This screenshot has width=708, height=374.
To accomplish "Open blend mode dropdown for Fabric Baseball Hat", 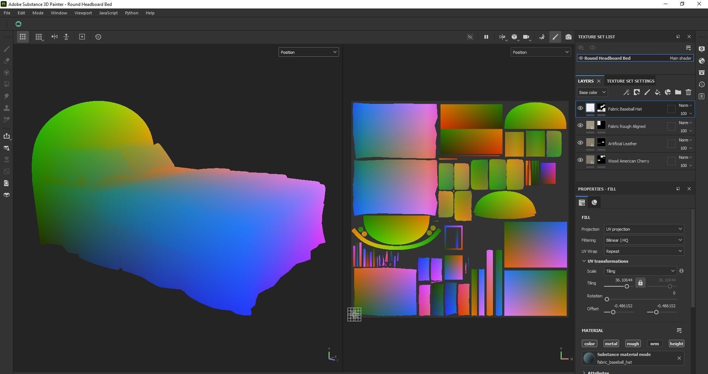I will (x=685, y=105).
